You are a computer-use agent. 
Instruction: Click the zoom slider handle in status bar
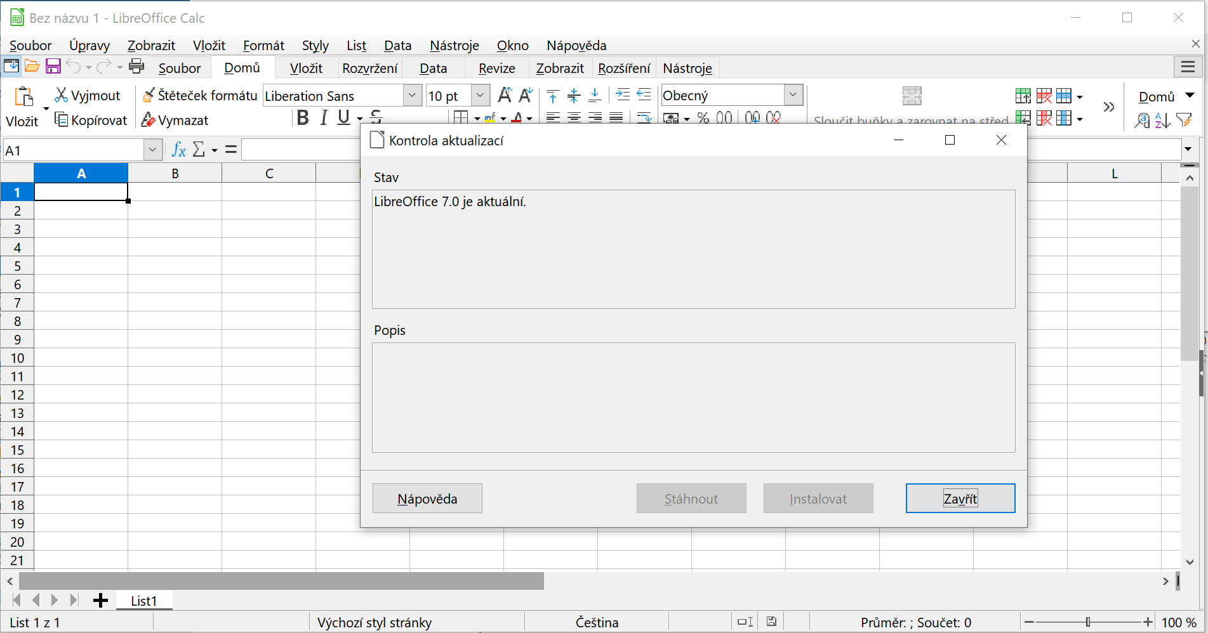pyautogui.click(x=1088, y=622)
